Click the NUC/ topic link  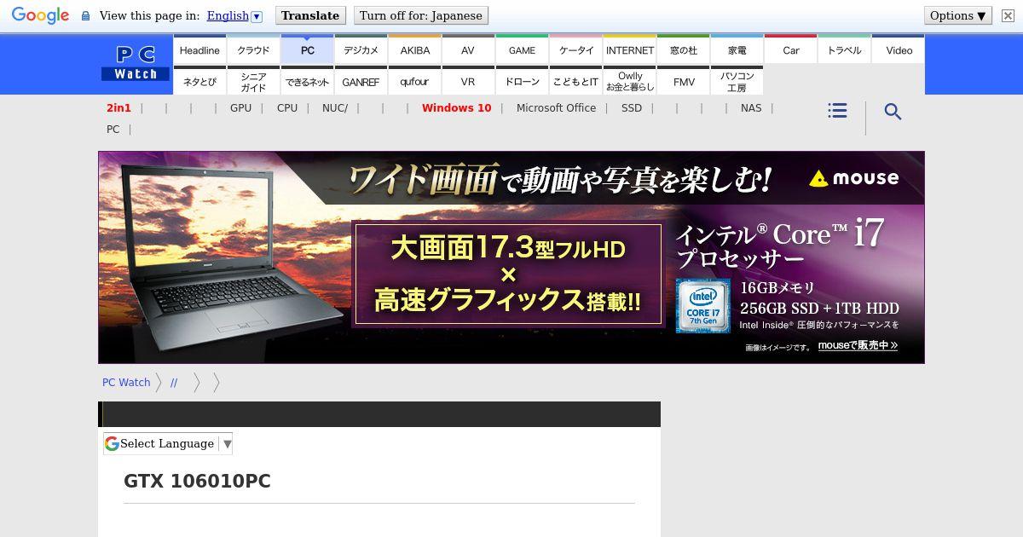pyautogui.click(x=335, y=108)
